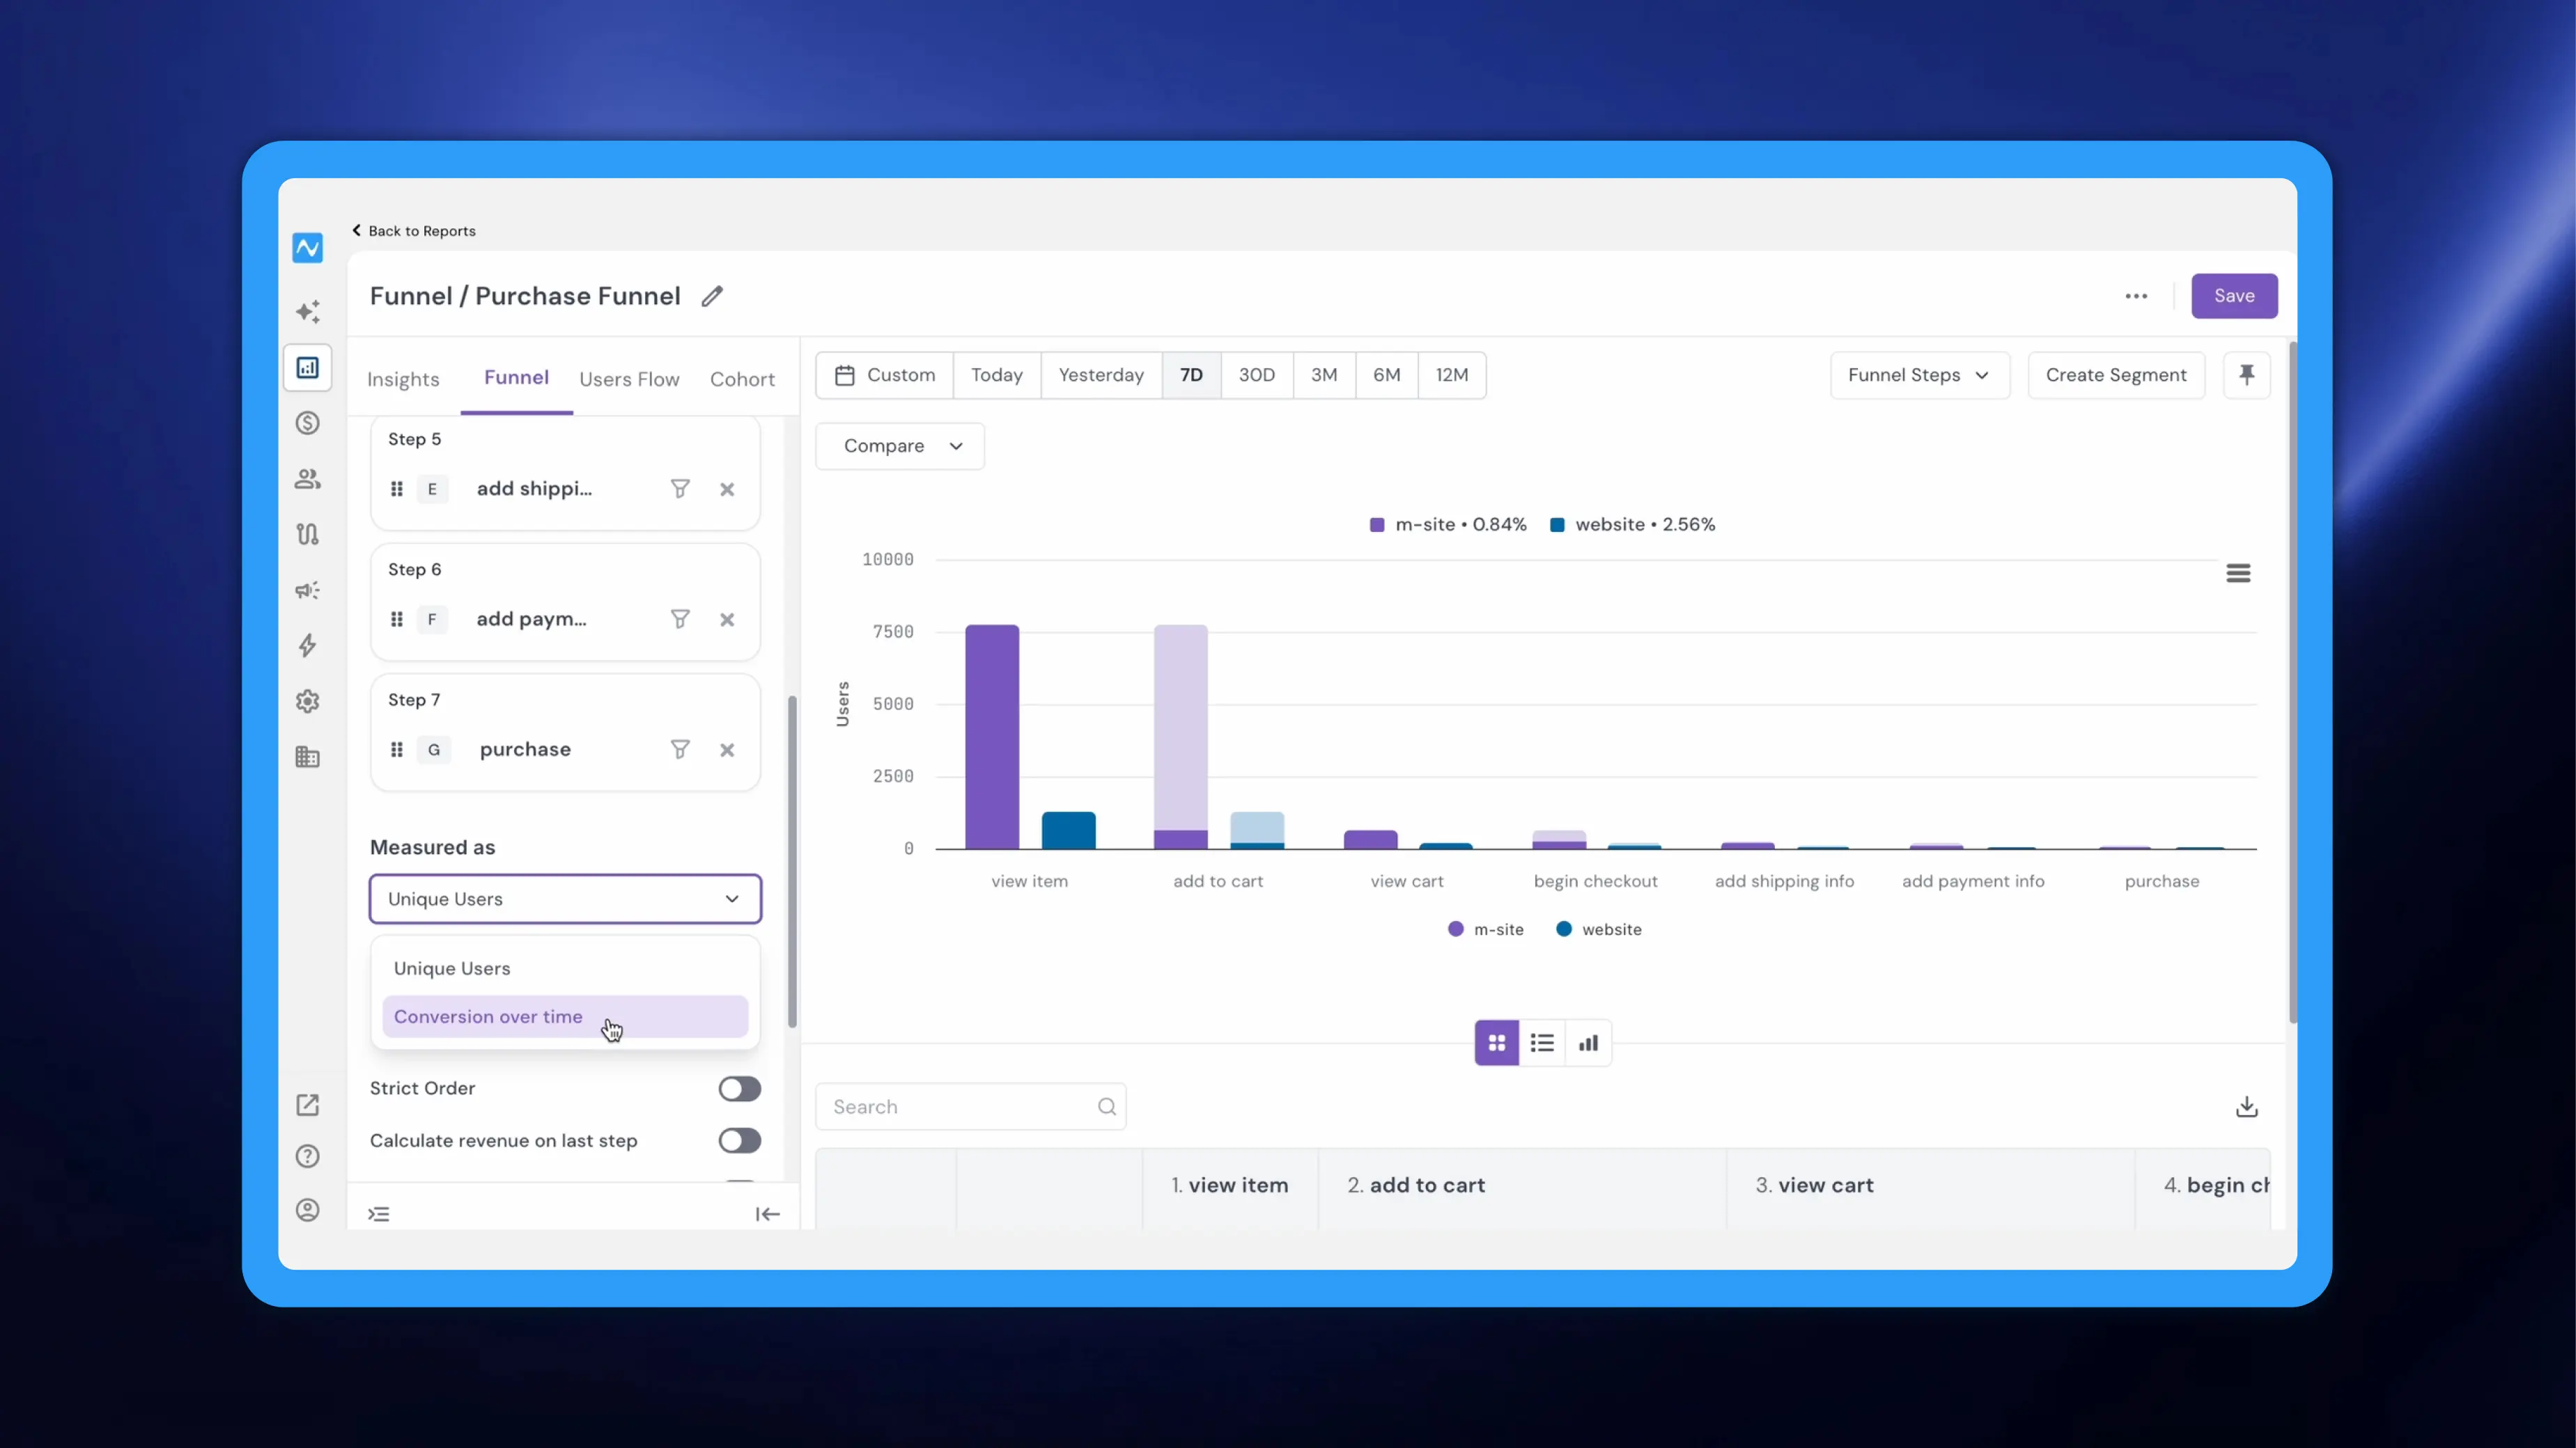Select the 30D date range
Image resolution: width=2576 pixels, height=1448 pixels.
click(1257, 375)
